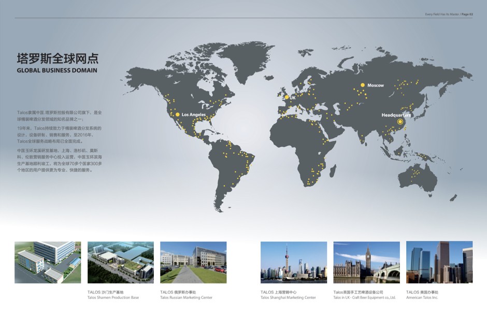
Task: Select the UK yellow dot marker
Action: (287, 97)
